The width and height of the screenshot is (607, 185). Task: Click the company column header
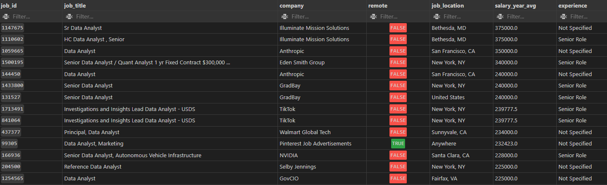(x=291, y=6)
